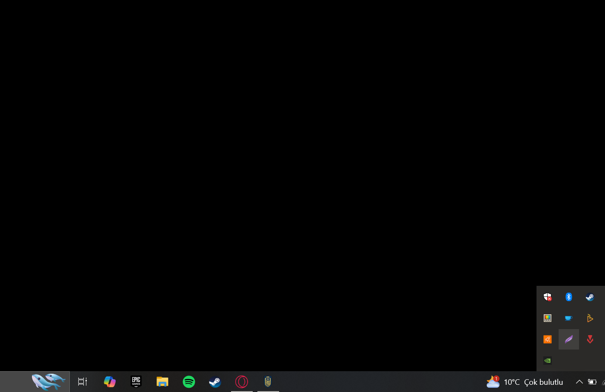Open Epic Games Launcher on taskbar
This screenshot has width=605, height=392.
[x=136, y=382]
